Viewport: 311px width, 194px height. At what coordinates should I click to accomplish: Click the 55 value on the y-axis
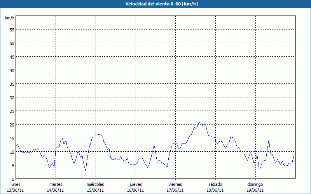[x=12, y=29]
